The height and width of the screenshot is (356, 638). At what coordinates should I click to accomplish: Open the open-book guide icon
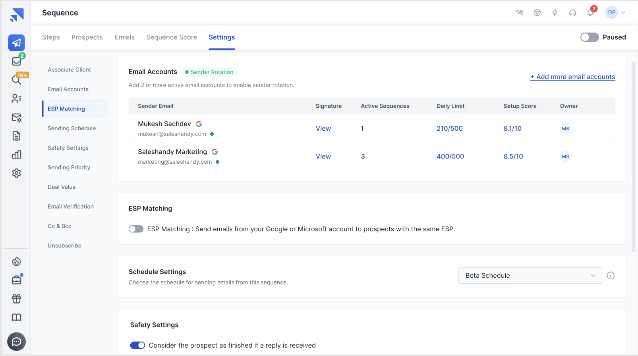16,317
